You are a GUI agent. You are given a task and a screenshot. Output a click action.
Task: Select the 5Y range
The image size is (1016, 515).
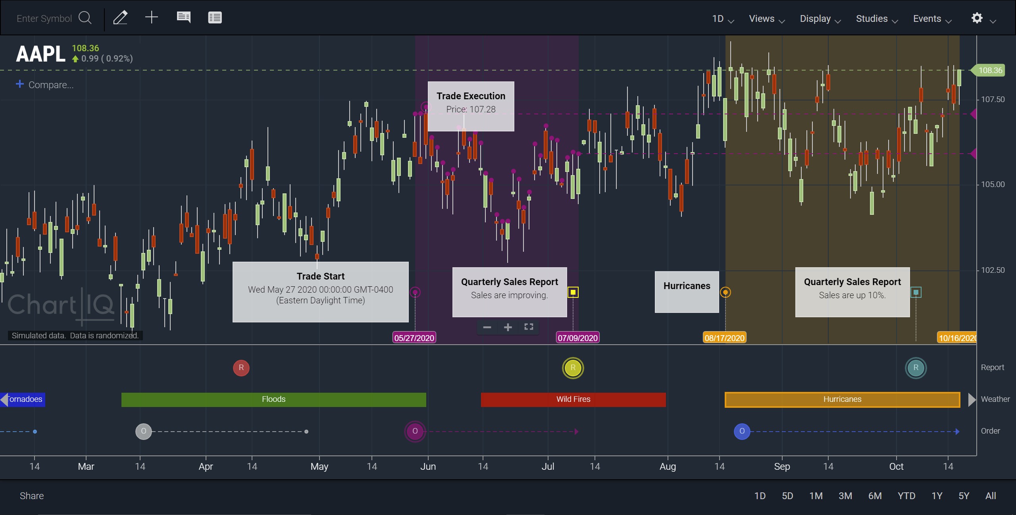[964, 496]
